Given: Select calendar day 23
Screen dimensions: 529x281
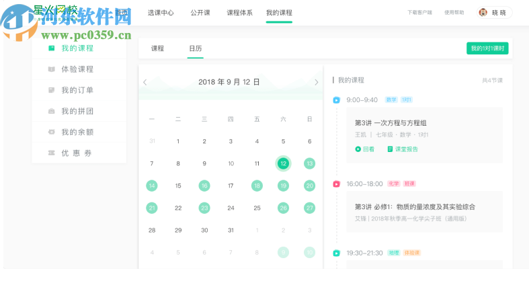Looking at the screenshot, I should (204, 208).
